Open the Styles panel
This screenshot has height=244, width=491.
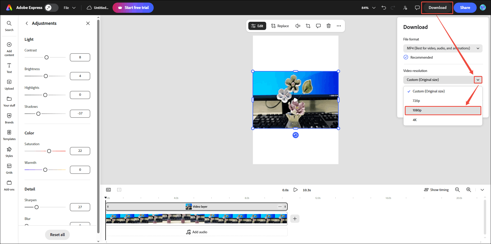9,152
